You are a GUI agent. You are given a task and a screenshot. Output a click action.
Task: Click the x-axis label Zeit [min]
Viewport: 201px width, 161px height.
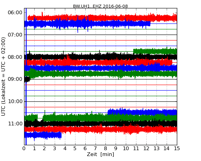[100, 154]
